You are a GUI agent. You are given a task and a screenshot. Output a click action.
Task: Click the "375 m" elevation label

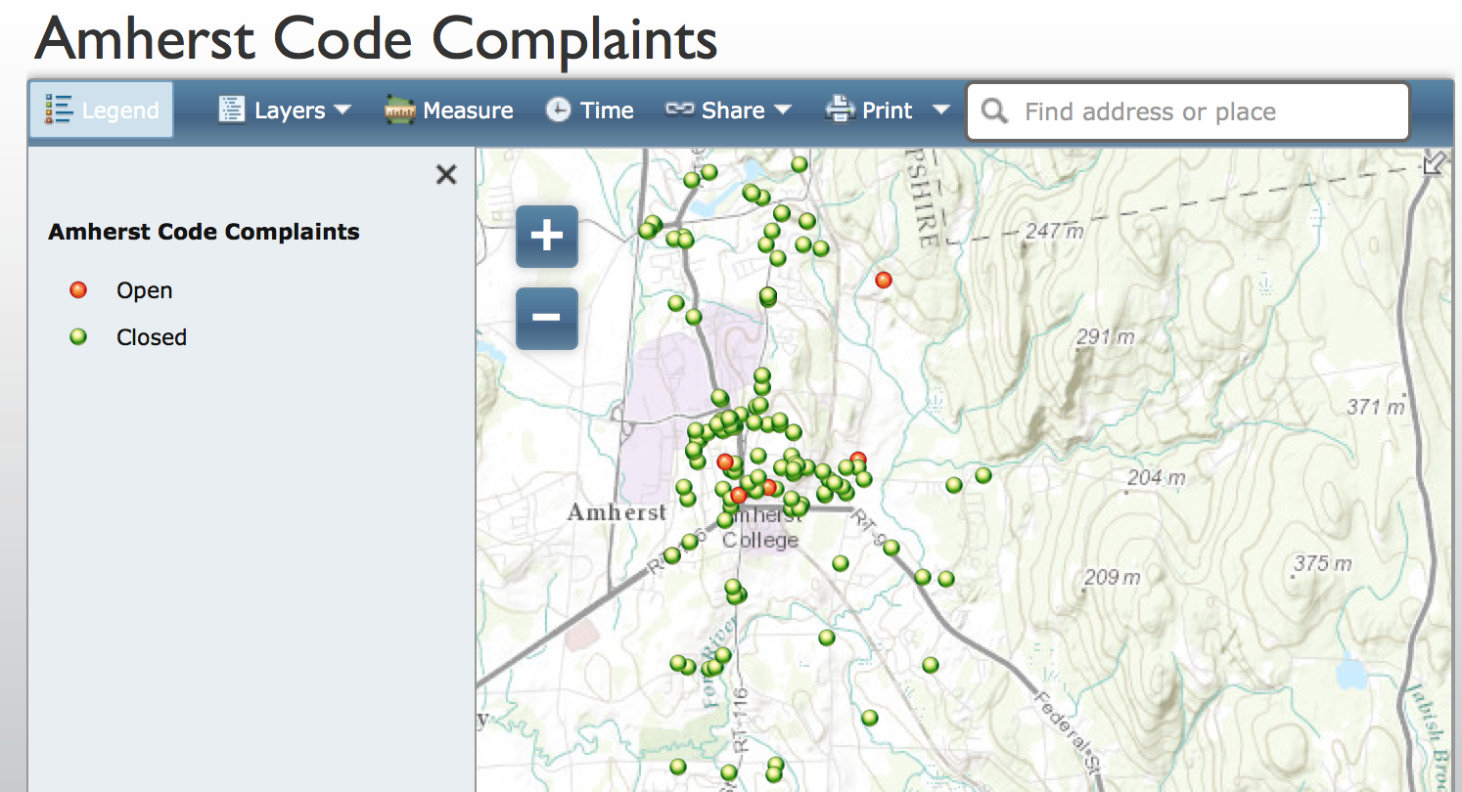point(1322,563)
